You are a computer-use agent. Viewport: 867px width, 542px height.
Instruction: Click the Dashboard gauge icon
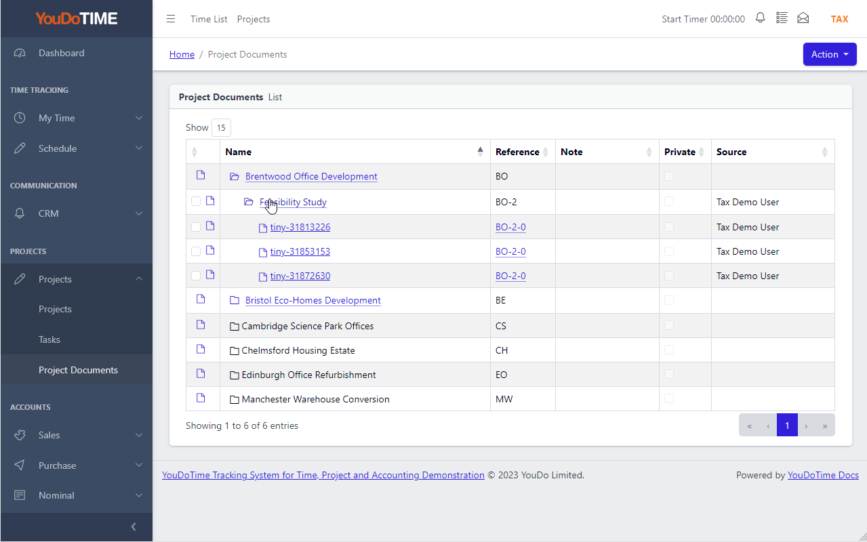[20, 53]
